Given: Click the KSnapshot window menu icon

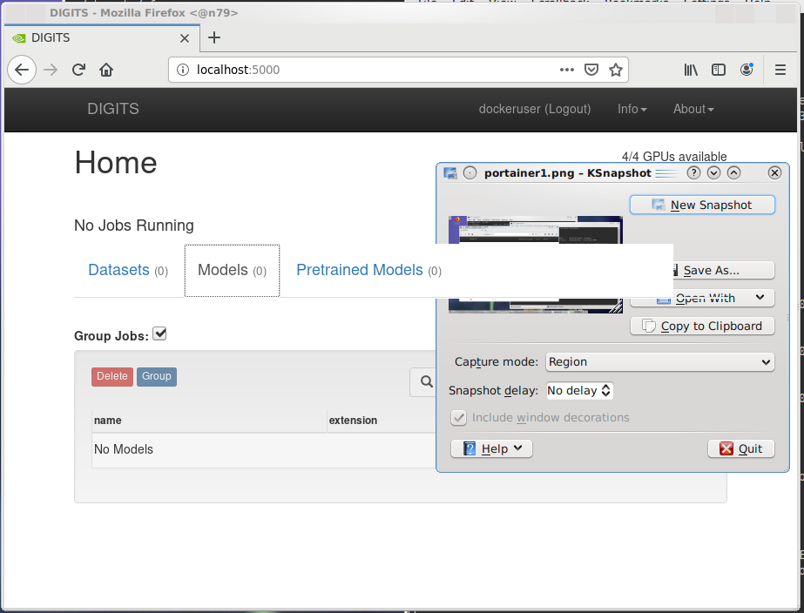Looking at the screenshot, I should pos(450,173).
